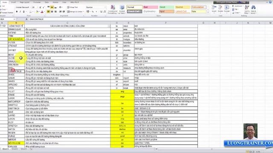Click the insert function fx icon
Screen dimensions: 273x153
point(26,19)
